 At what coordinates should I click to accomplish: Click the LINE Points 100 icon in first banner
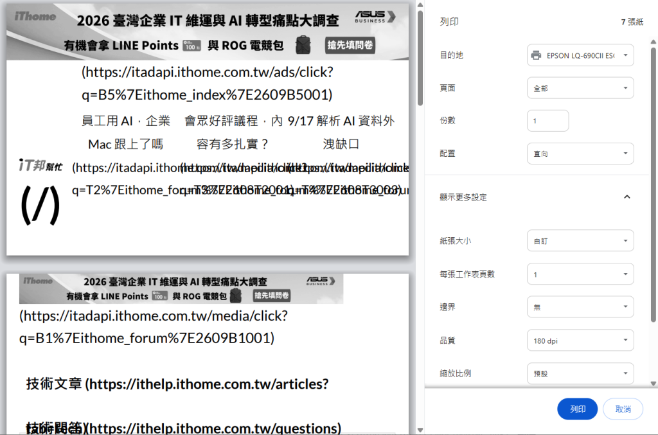click(x=191, y=46)
